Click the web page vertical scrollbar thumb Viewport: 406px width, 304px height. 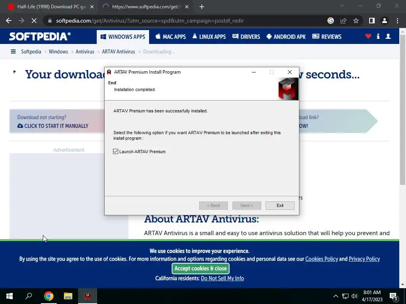(402, 109)
